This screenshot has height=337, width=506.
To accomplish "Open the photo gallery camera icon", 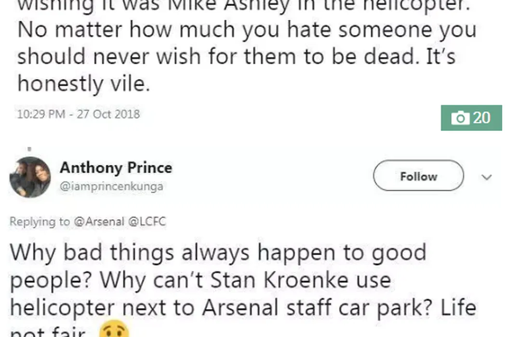I will [x=461, y=118].
